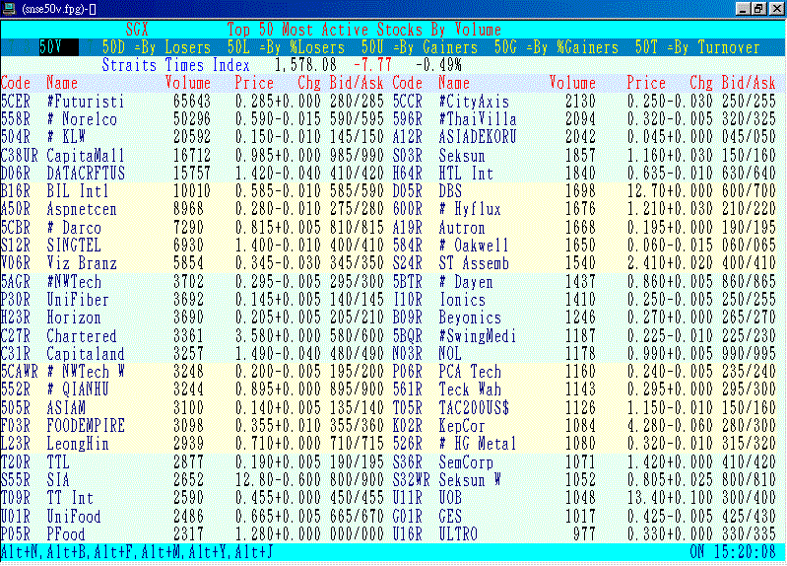Click the application icon in the title bar
Viewport: 787px width, 566px height.
(x=9, y=9)
